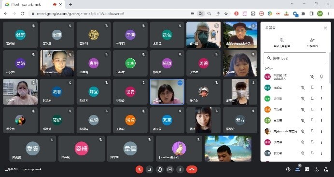Pin the 欽弘 participant in the list
334x177 pixels.
coord(312,88)
